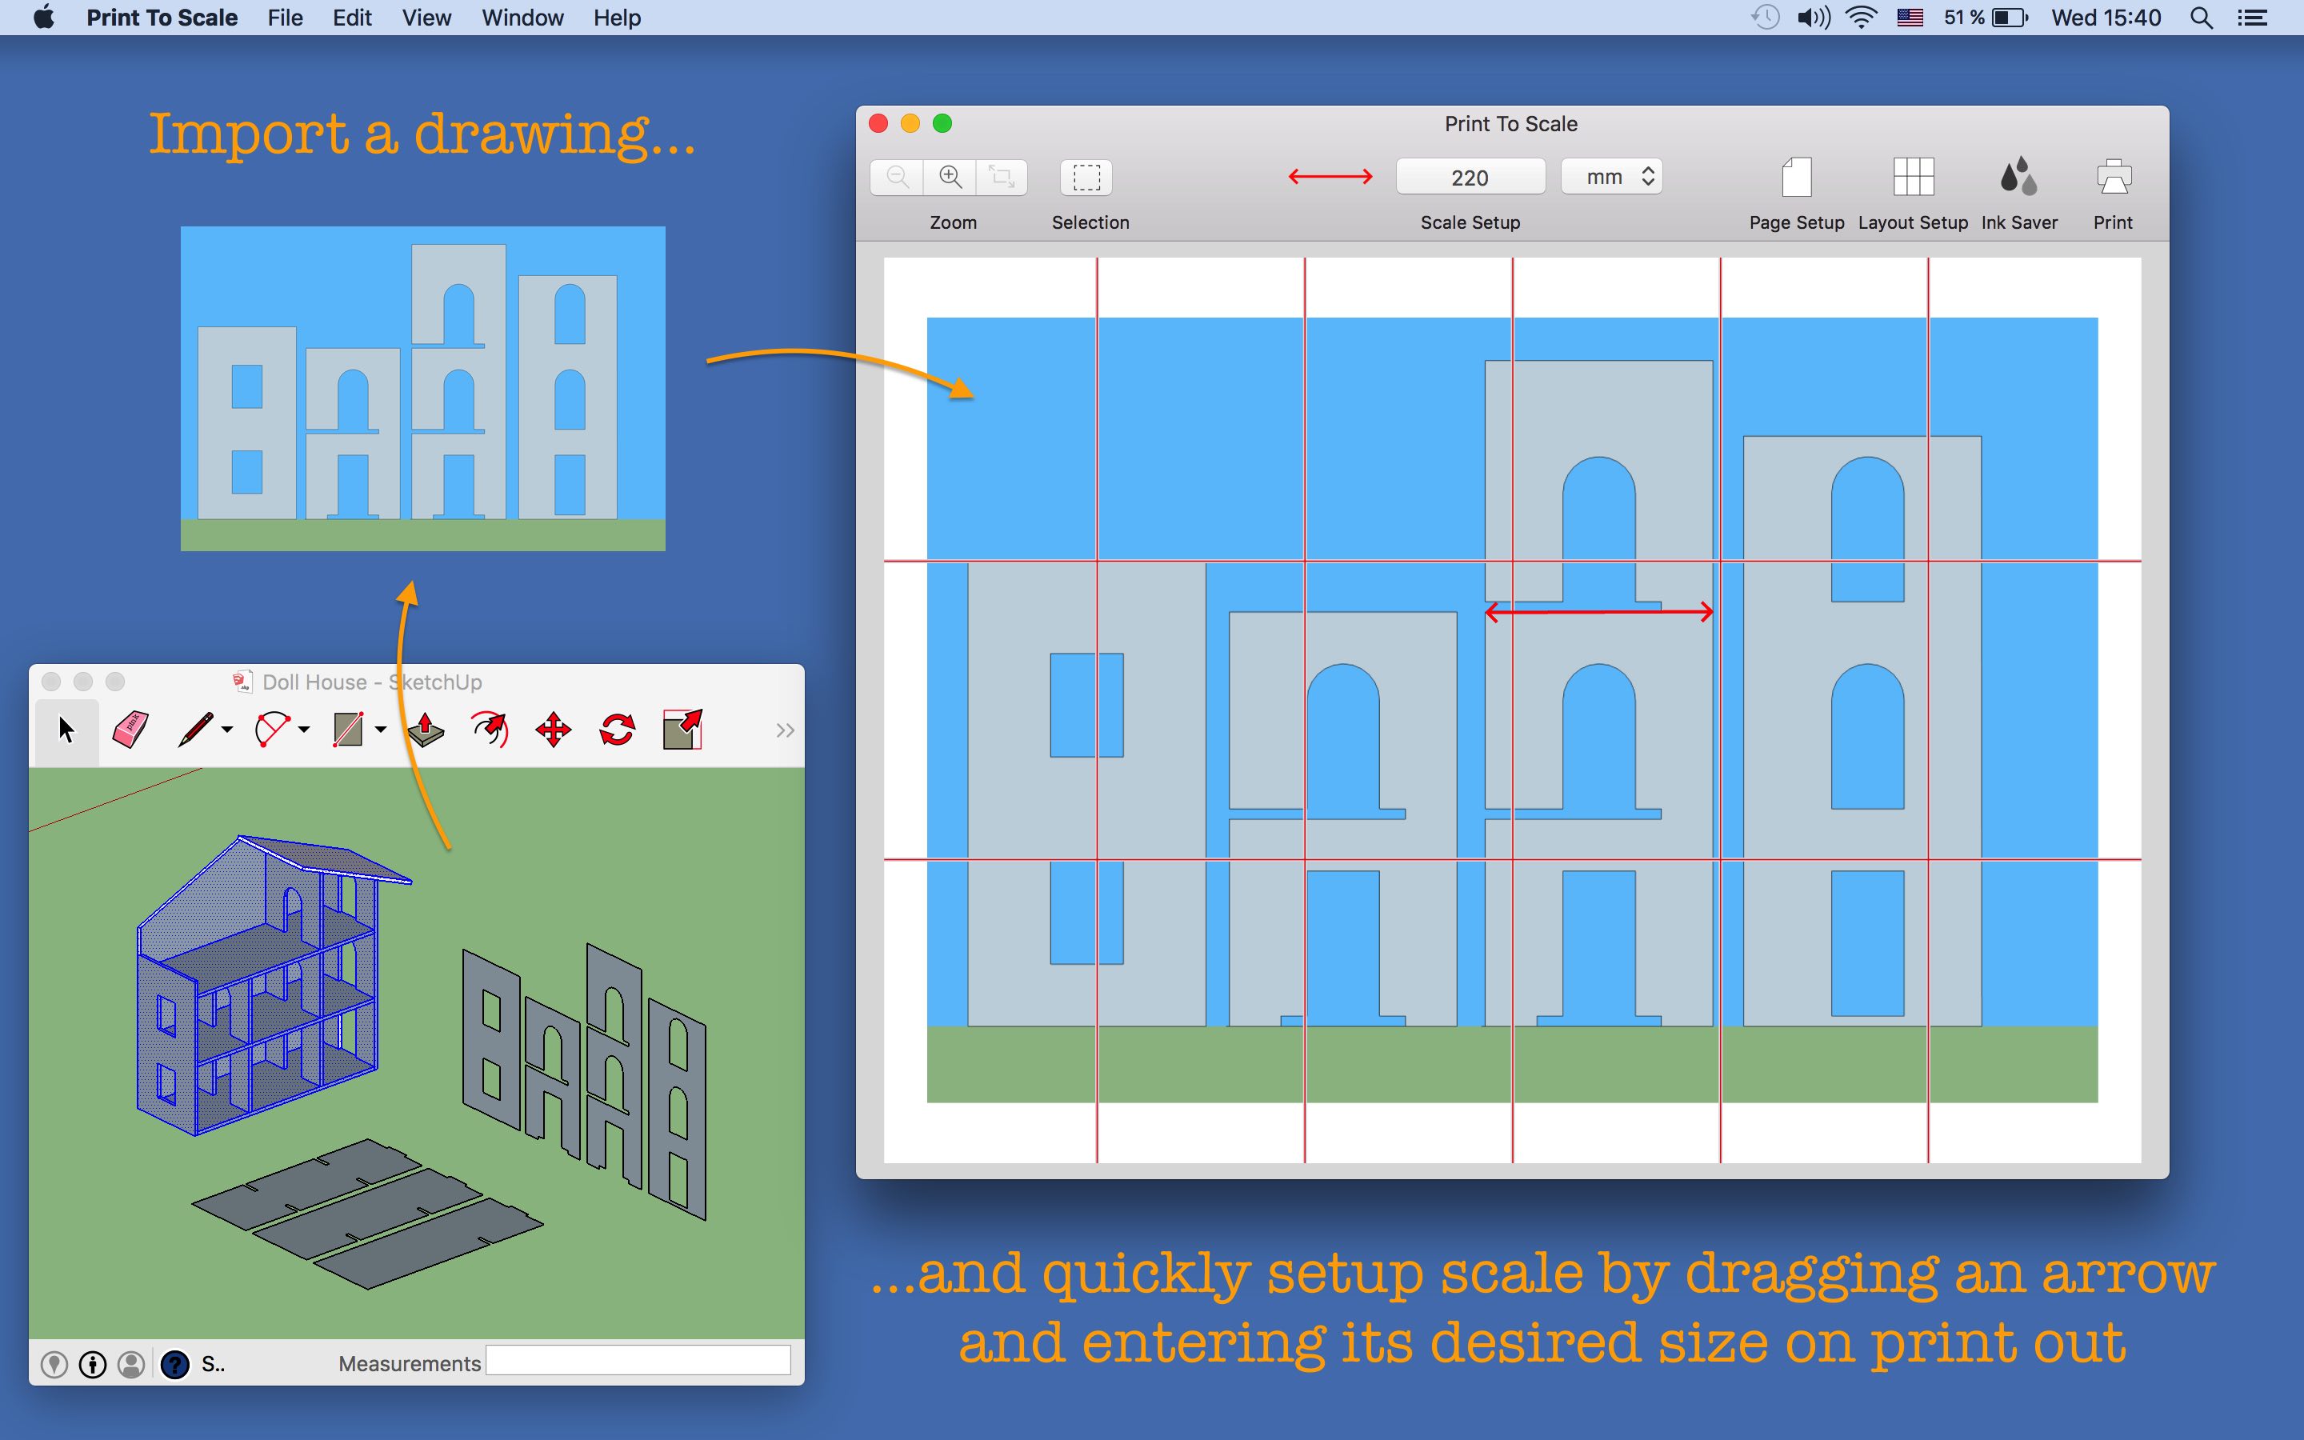Click the zoom in magnifier button
2304x1440 pixels.
(950, 177)
